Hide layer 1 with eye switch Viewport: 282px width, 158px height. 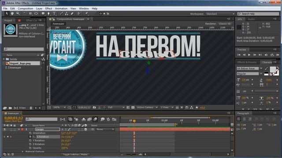[5, 129]
